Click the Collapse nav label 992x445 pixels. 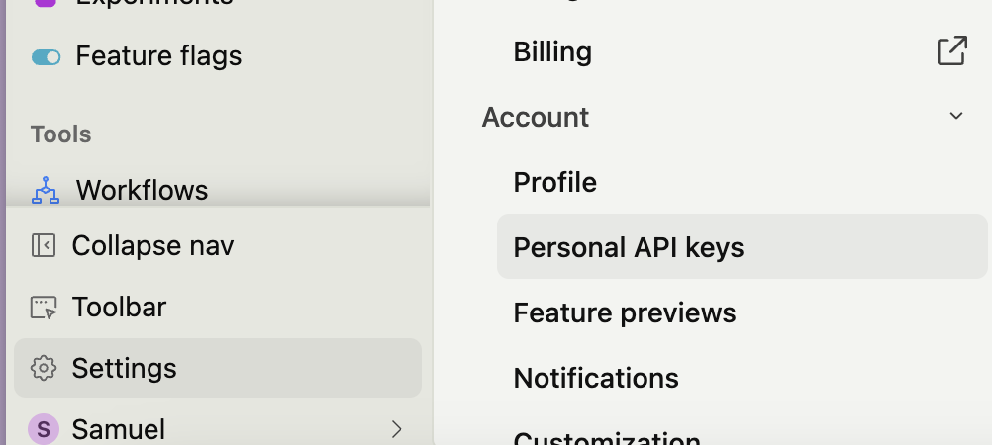click(x=152, y=245)
